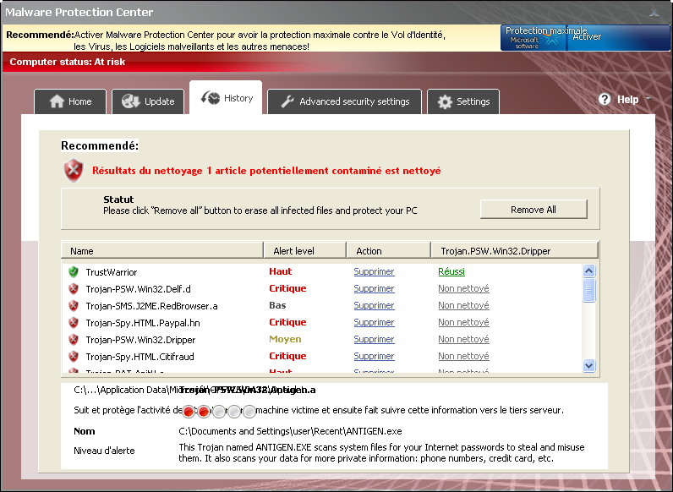Click red shield icon beside Trojan-Spy.HTML.Citifraud
673x492 pixels.
[74, 357]
